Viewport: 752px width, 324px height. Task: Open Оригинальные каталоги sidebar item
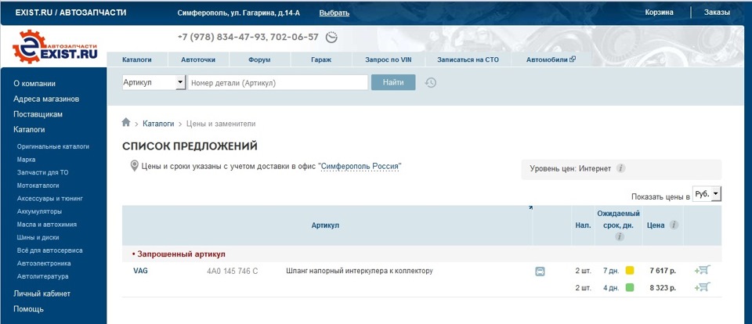[53, 146]
